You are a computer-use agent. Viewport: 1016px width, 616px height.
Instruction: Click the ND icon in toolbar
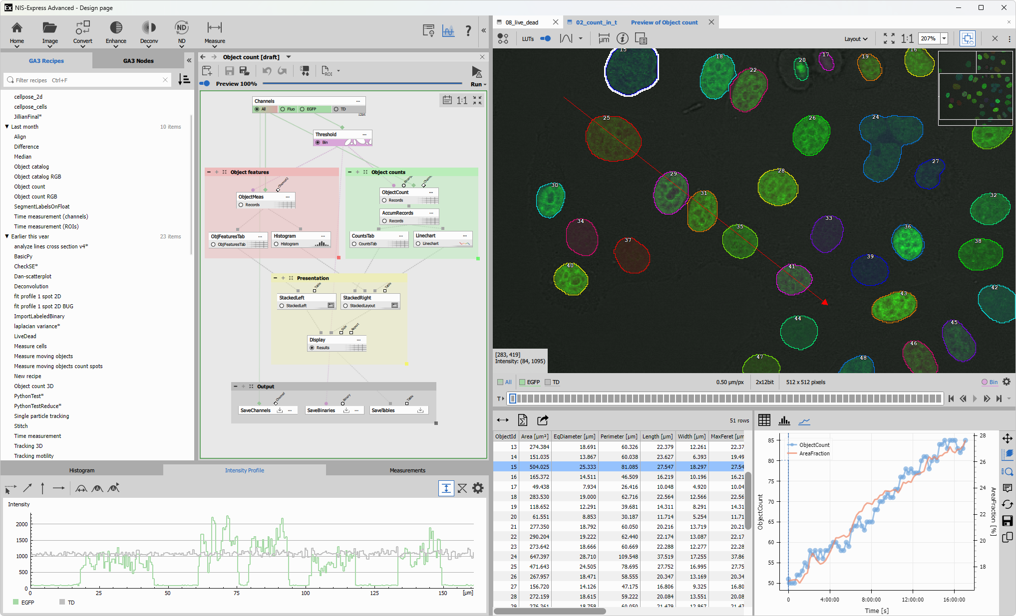[182, 28]
